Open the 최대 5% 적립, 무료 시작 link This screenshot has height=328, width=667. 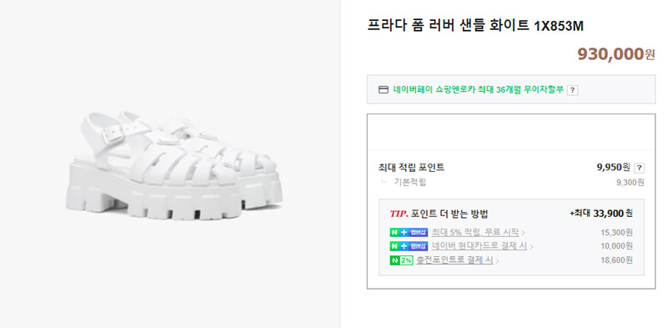point(475,233)
